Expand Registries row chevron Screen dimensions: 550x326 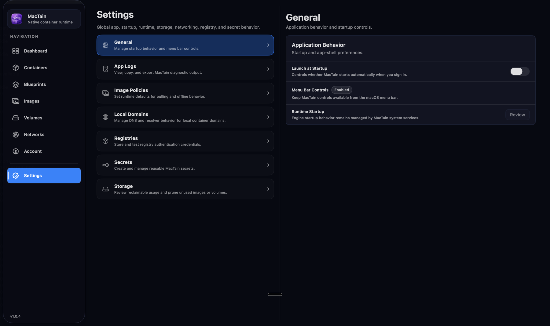tap(268, 141)
